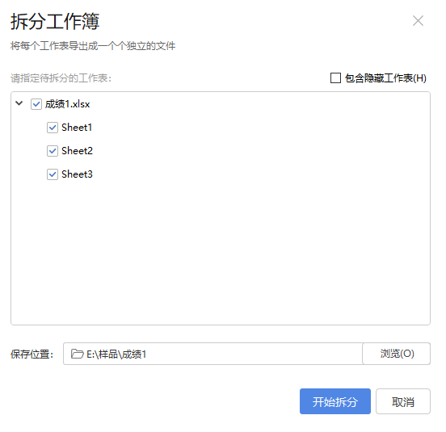446x432 pixels.
Task: Select the Sheet2 label in the tree
Action: click(x=77, y=151)
